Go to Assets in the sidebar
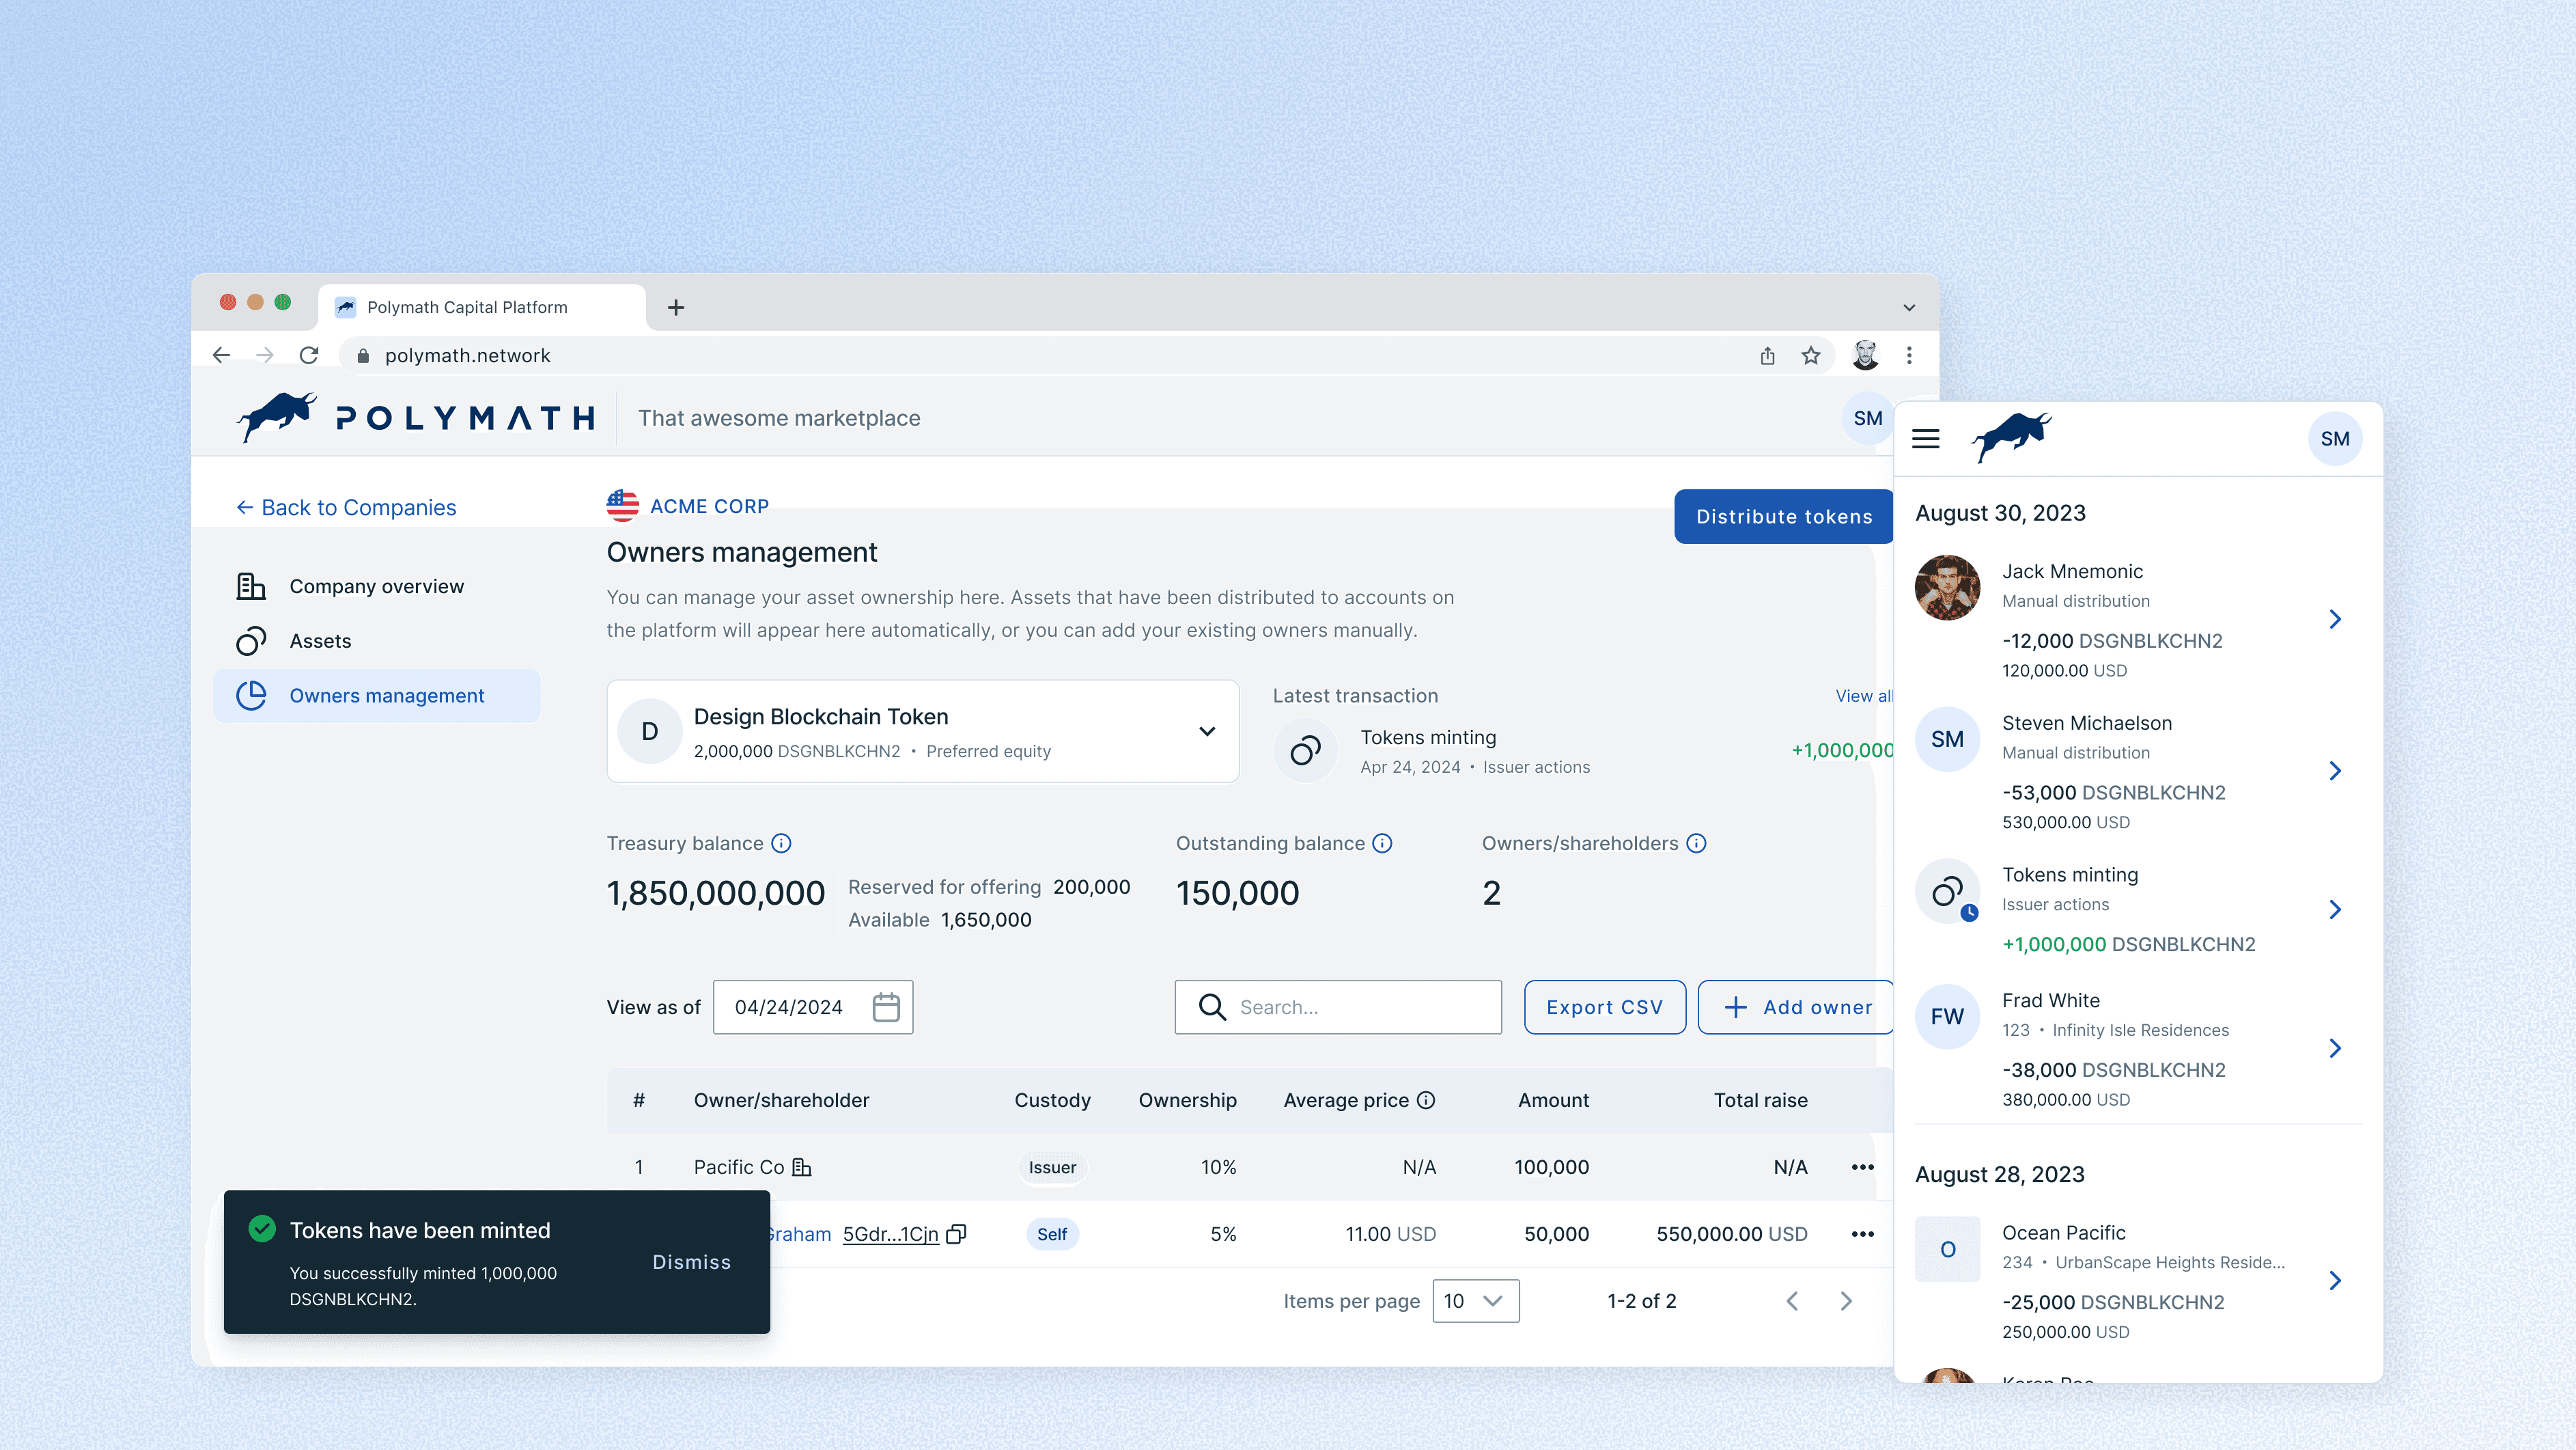This screenshot has height=1450, width=2576. 320,640
